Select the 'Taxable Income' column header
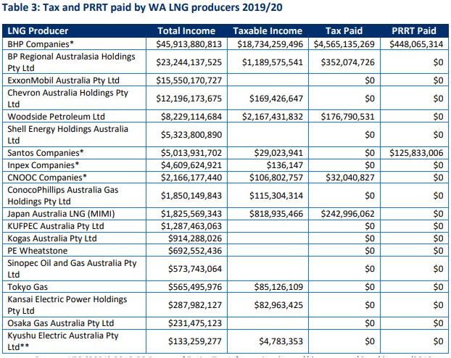The image size is (451, 358). tap(268, 30)
